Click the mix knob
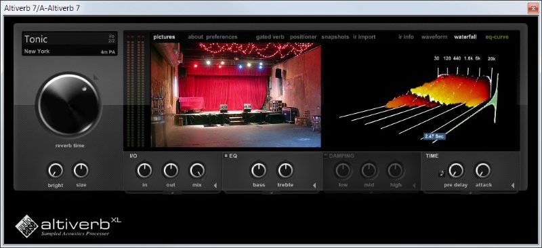The width and height of the screenshot is (542, 248). 197,171
